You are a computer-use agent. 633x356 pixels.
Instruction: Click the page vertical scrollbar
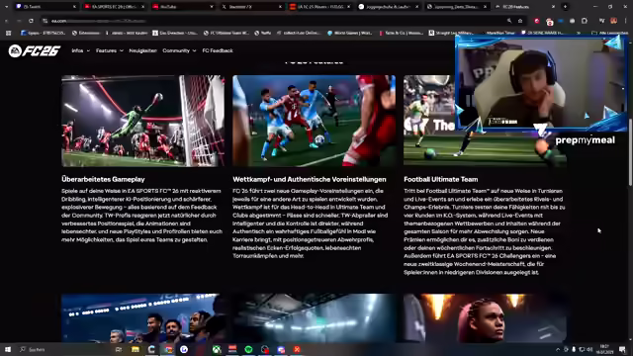tap(631, 153)
